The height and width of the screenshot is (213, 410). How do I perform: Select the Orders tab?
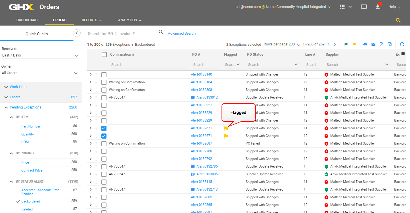coord(60,20)
